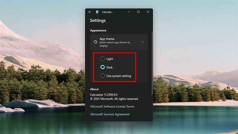This screenshot has width=238, height=134.
Task: Click the Appearance section label
Action: click(x=98, y=30)
